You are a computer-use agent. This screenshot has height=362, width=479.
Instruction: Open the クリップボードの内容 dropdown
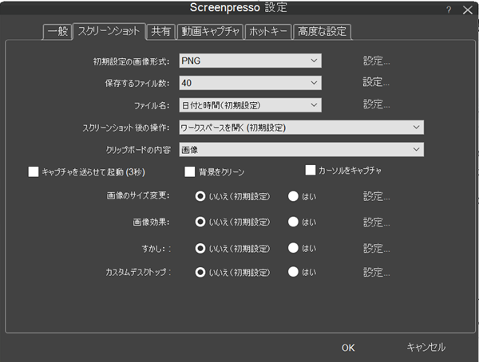coord(301,150)
